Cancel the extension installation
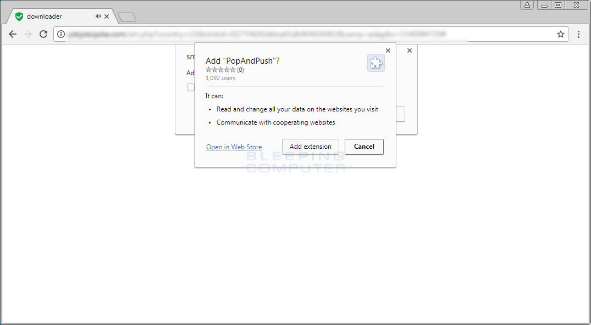Viewport: 591px width, 325px height. pos(364,147)
